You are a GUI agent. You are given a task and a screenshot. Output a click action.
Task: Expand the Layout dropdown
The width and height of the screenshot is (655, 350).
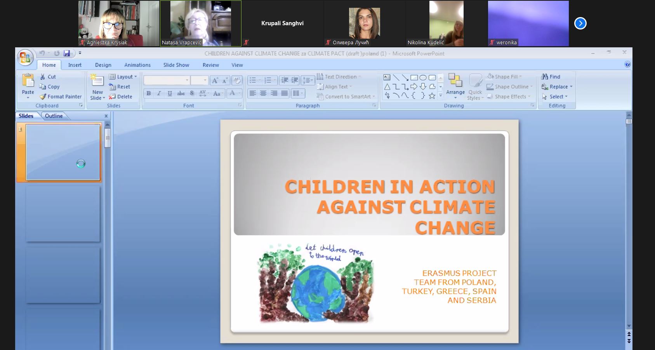tap(123, 77)
